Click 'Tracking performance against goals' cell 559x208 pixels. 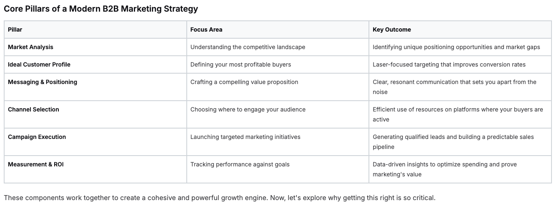[278, 169]
